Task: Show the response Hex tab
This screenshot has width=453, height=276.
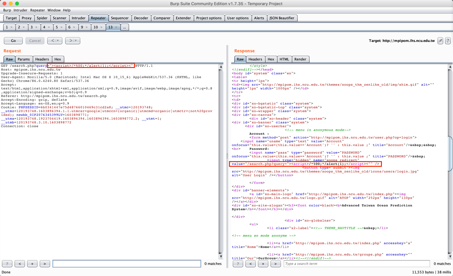Action: point(271,59)
